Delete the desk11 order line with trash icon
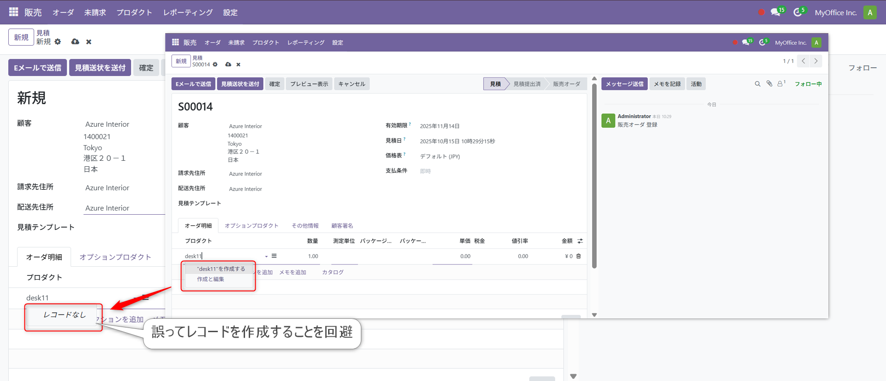Viewport: 886px width, 381px height. (x=578, y=256)
